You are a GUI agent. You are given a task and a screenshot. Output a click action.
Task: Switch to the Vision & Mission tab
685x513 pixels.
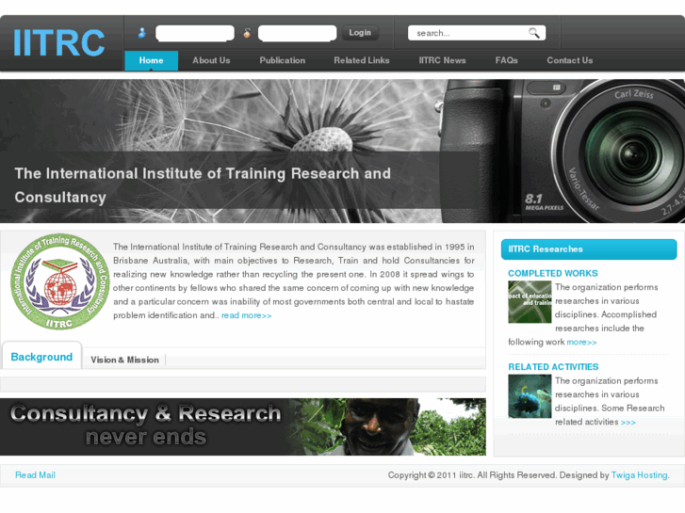point(125,360)
